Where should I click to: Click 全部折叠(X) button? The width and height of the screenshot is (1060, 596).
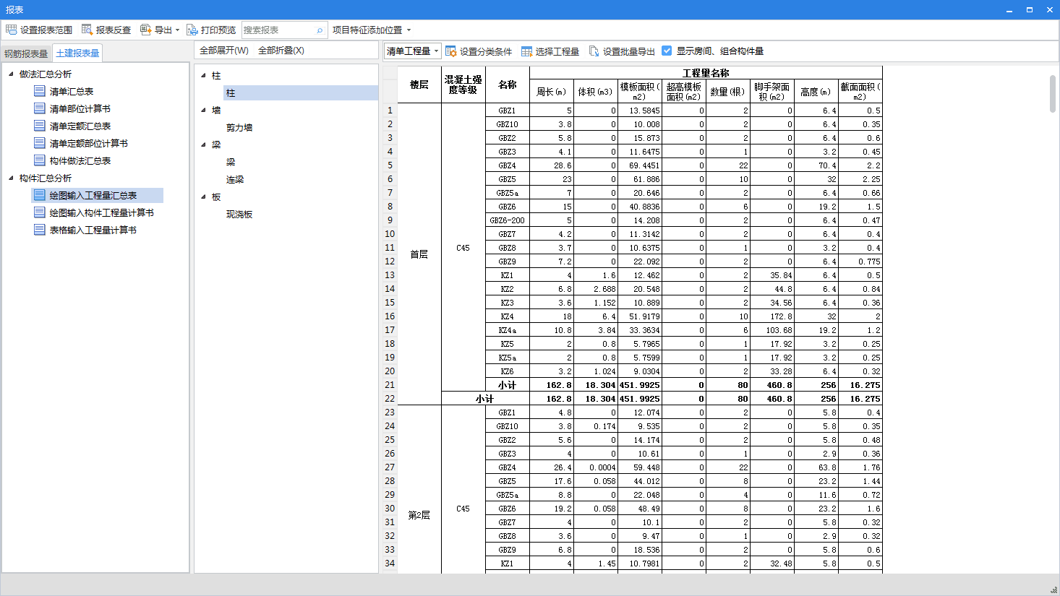(281, 51)
